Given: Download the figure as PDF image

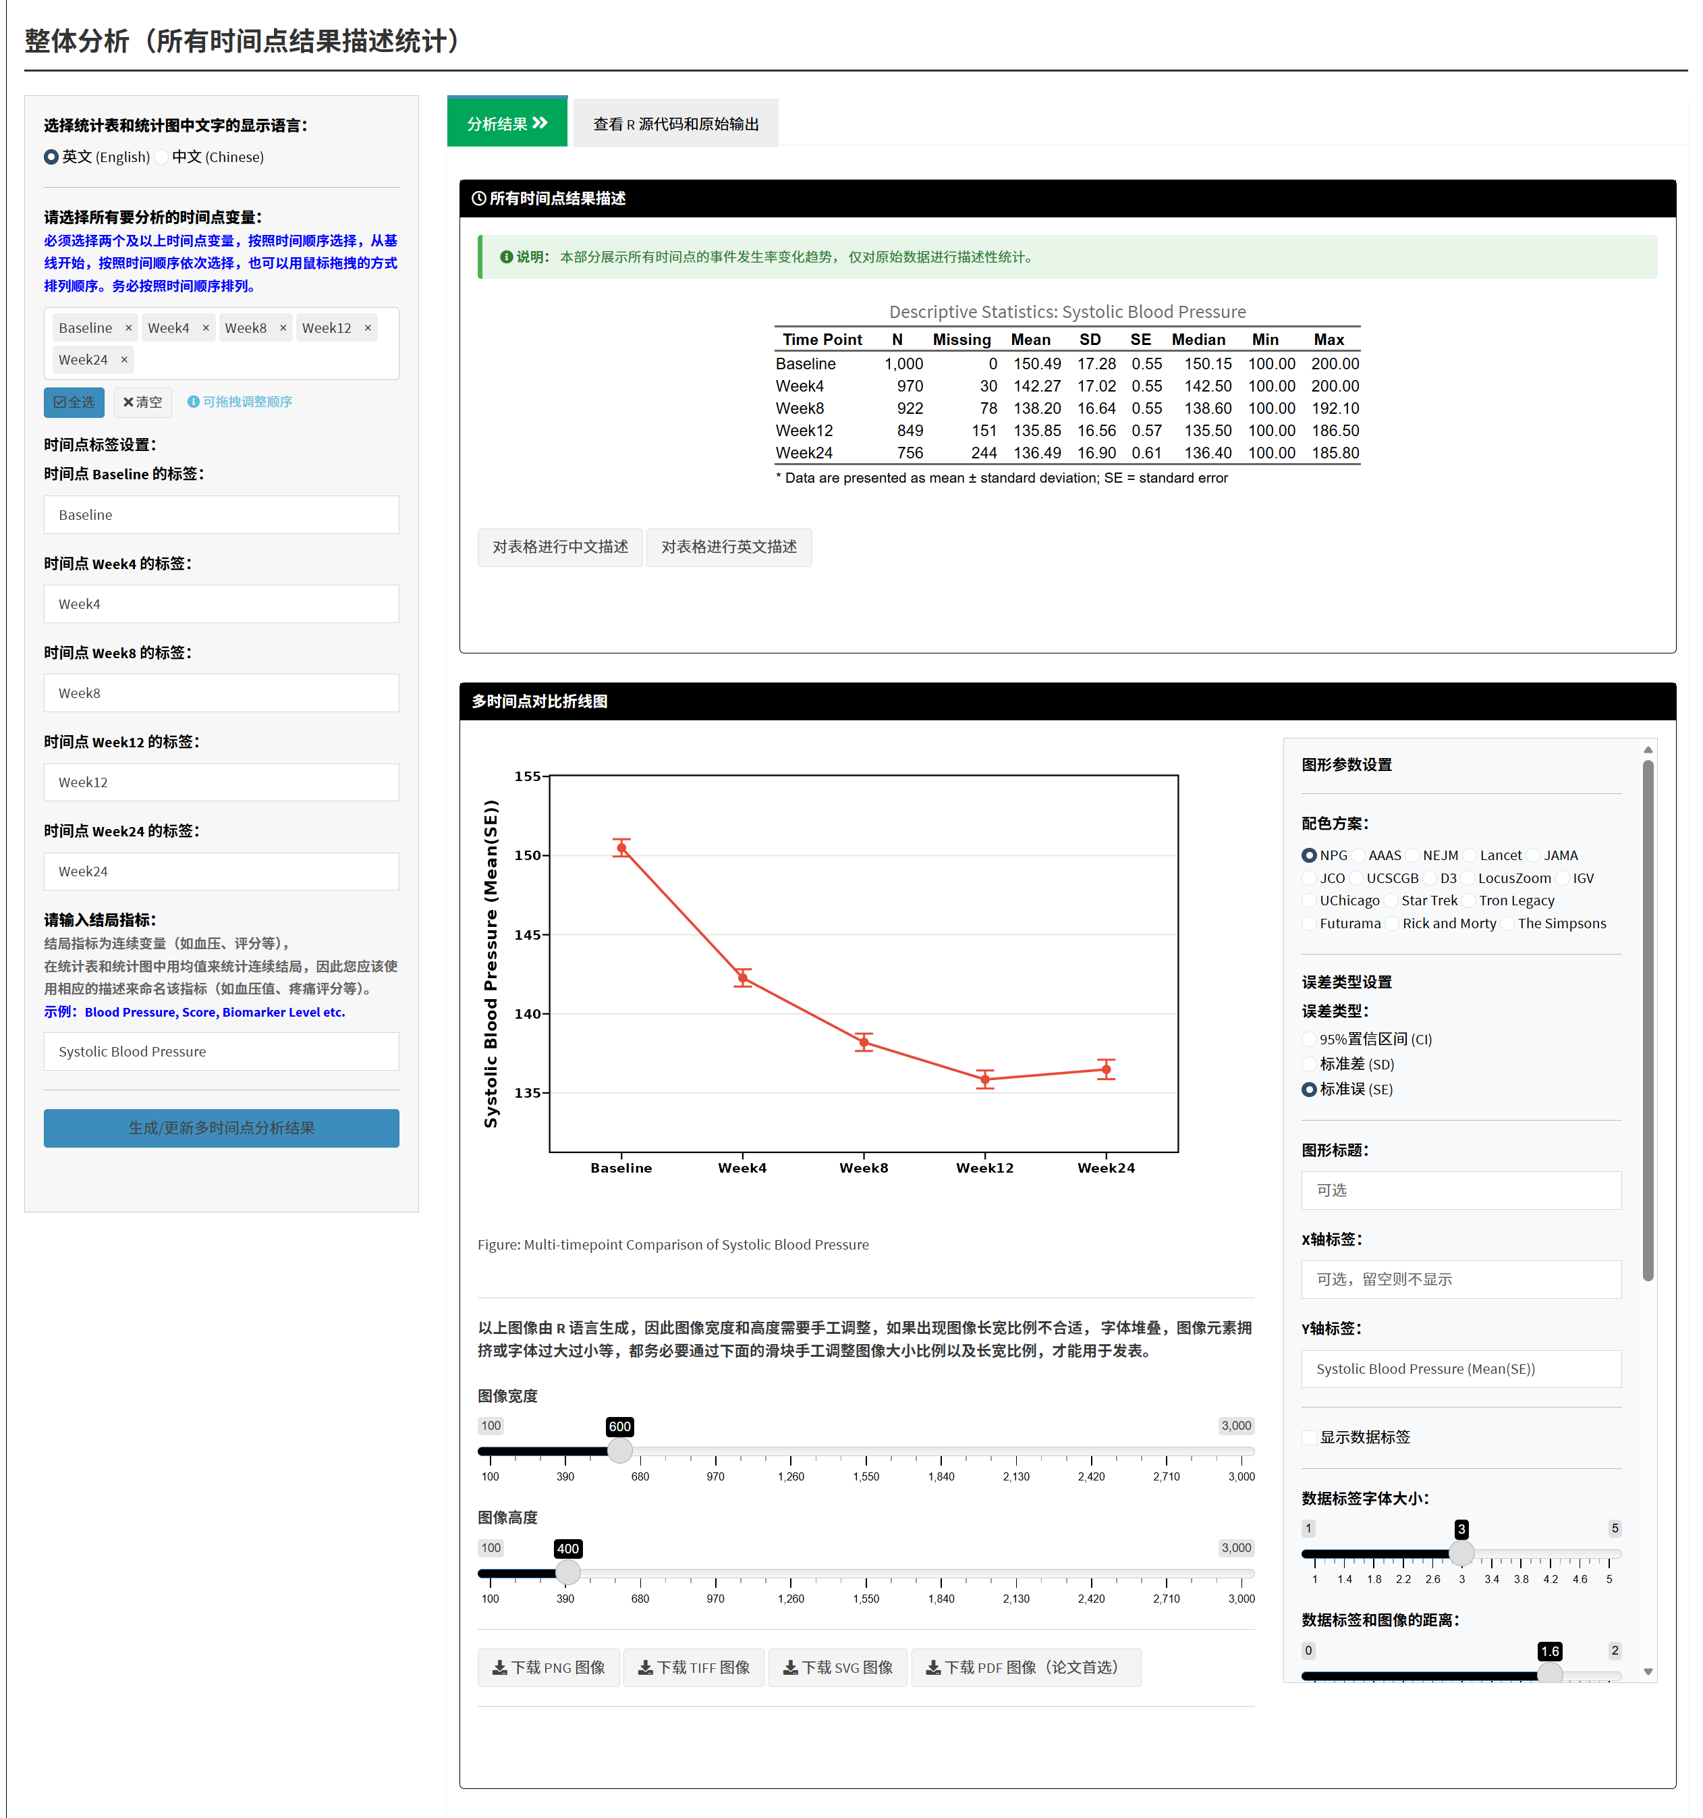Looking at the screenshot, I should 1026,1668.
